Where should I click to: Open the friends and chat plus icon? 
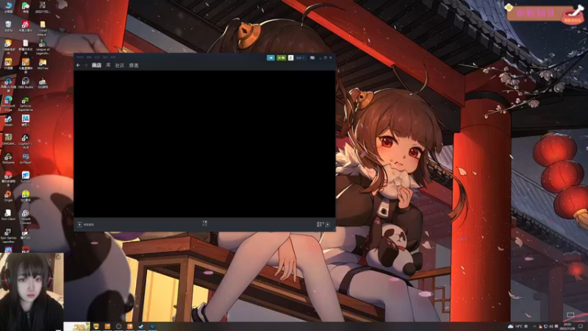[327, 224]
